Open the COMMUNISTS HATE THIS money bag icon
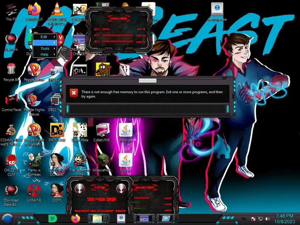 [11, 135]
